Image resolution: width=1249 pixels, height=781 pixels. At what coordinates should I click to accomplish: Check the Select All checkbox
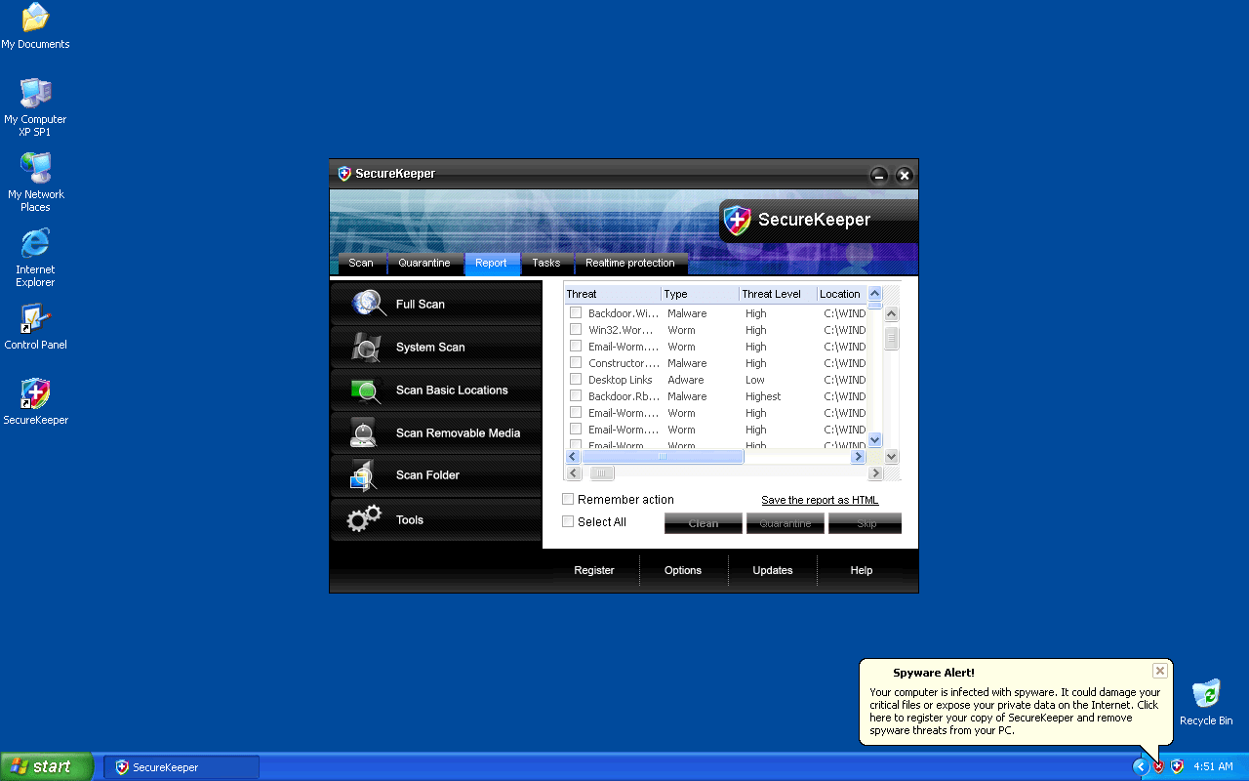568,521
